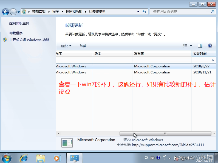218x163 pixels.
Task: Click the language bar help icon
Action: coord(158,158)
